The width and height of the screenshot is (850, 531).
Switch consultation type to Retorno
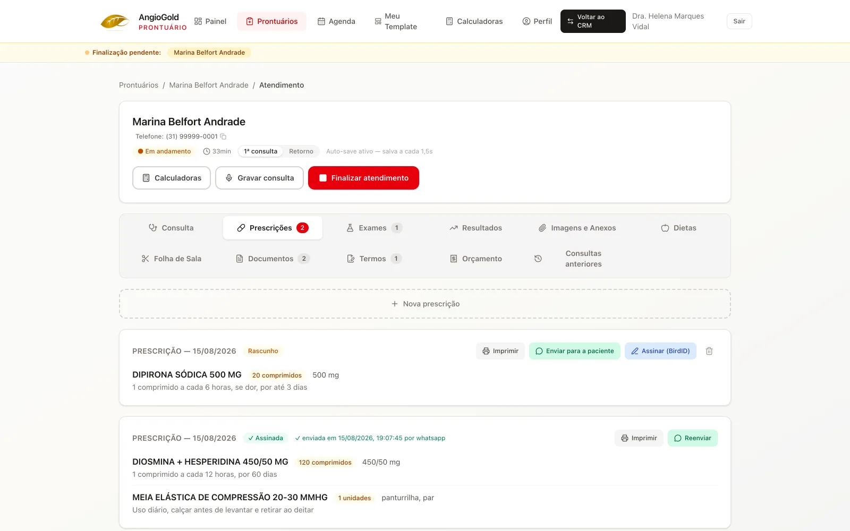[301, 151]
